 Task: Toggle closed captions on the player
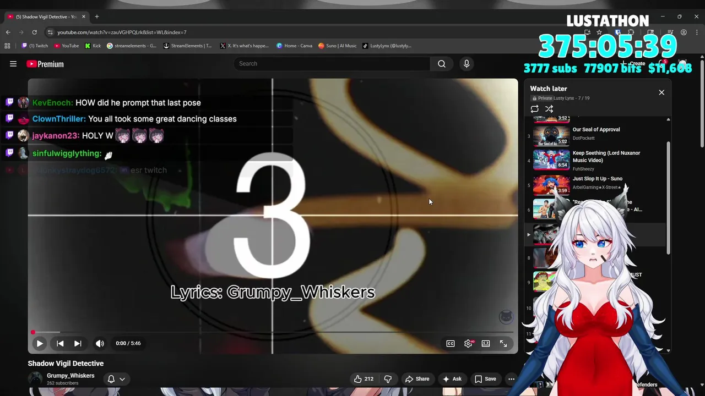(451, 343)
